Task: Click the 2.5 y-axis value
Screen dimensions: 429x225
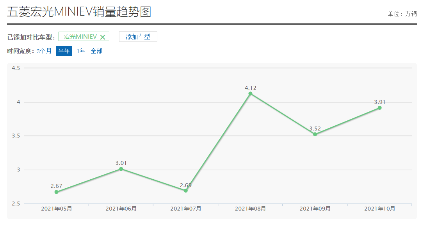Action: click(16, 204)
